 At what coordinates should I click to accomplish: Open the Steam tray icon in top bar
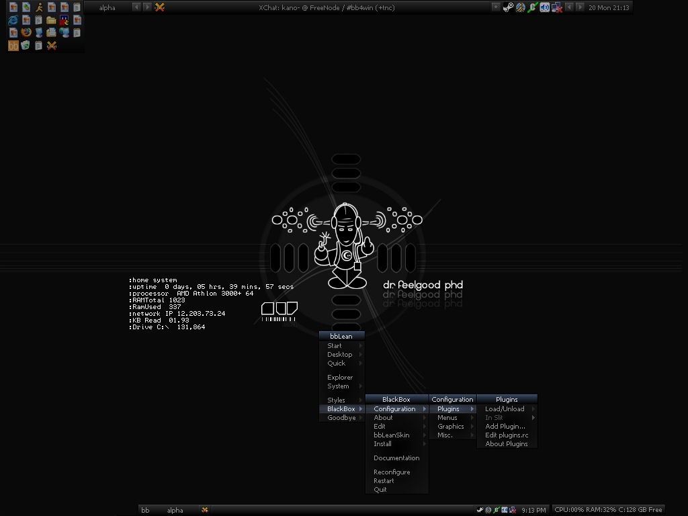click(508, 7)
